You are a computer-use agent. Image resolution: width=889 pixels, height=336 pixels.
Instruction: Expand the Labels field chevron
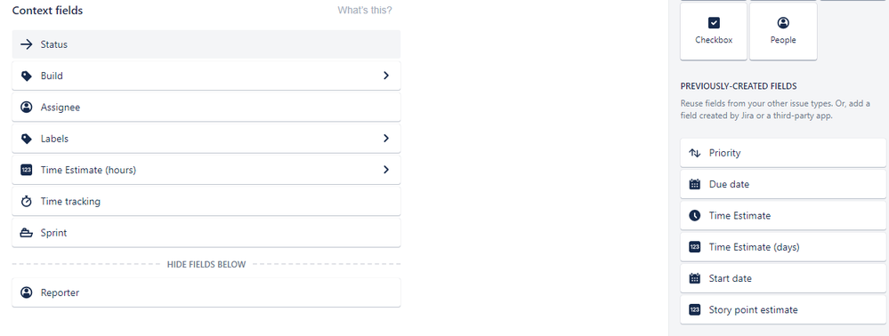(386, 139)
